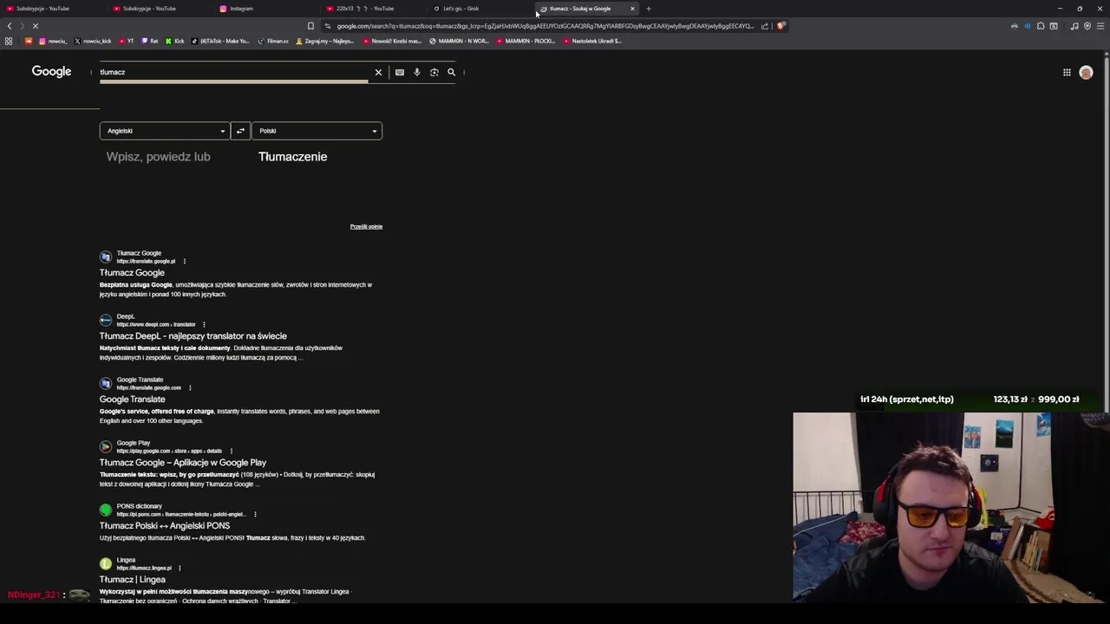The image size is (1110, 624).
Task: Open the Tłumacz Google result link
Action: [x=132, y=273]
